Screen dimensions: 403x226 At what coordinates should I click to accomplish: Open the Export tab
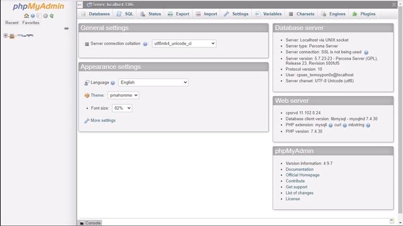coord(178,14)
